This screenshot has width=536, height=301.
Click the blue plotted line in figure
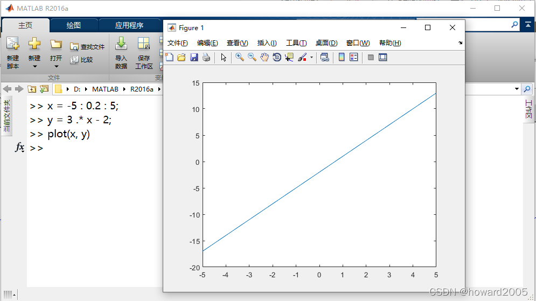(319, 172)
